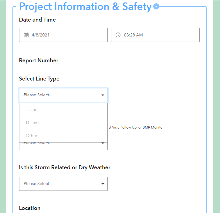
Task: Click the Is this Storm Related label
Action: (65, 167)
